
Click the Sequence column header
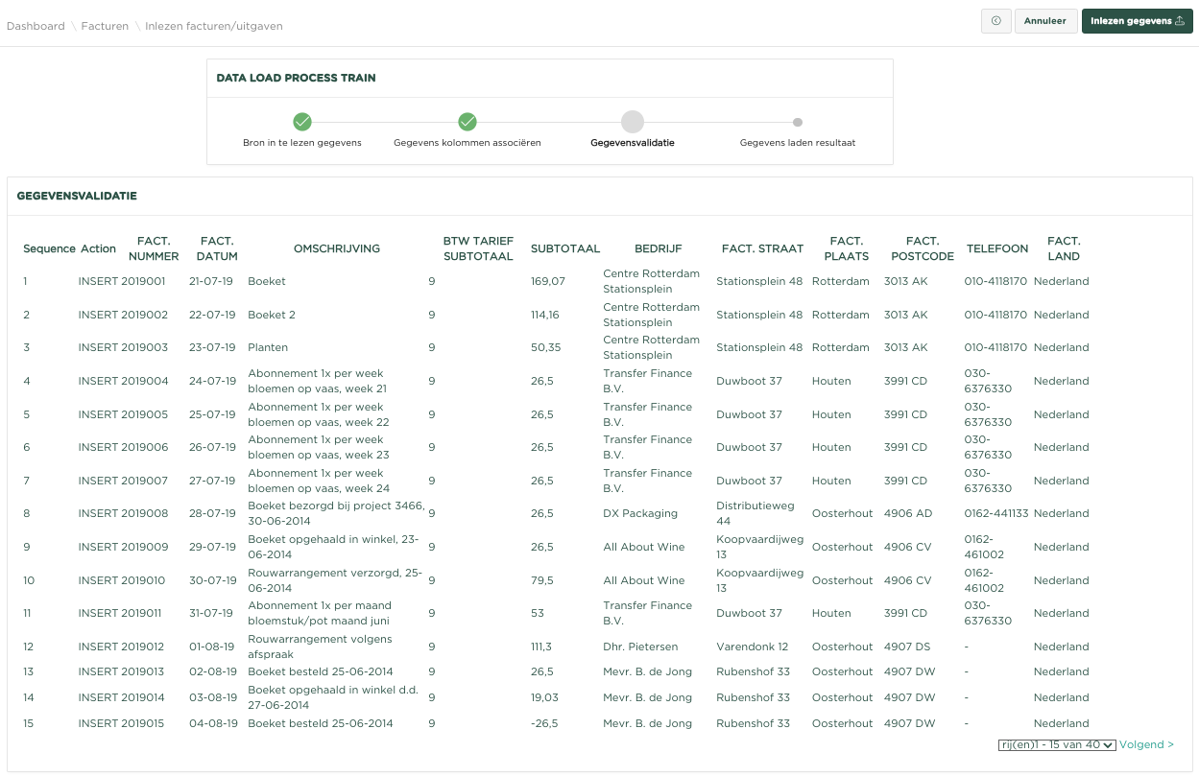coord(49,248)
